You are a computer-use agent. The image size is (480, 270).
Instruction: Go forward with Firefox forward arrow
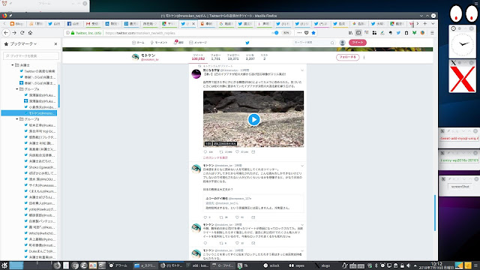[14, 33]
